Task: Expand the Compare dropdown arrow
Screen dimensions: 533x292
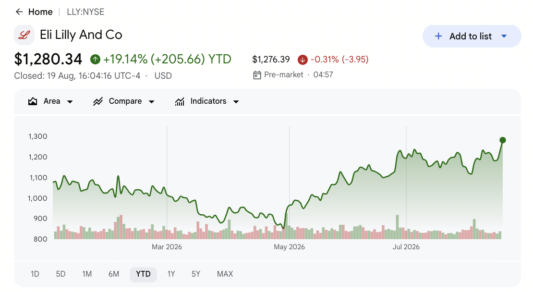Action: click(152, 102)
